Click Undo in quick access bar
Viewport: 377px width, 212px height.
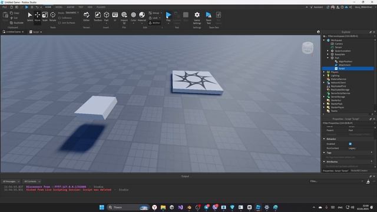37,7
